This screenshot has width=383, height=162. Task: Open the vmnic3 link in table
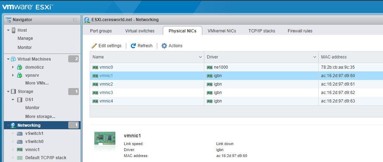pos(106,93)
